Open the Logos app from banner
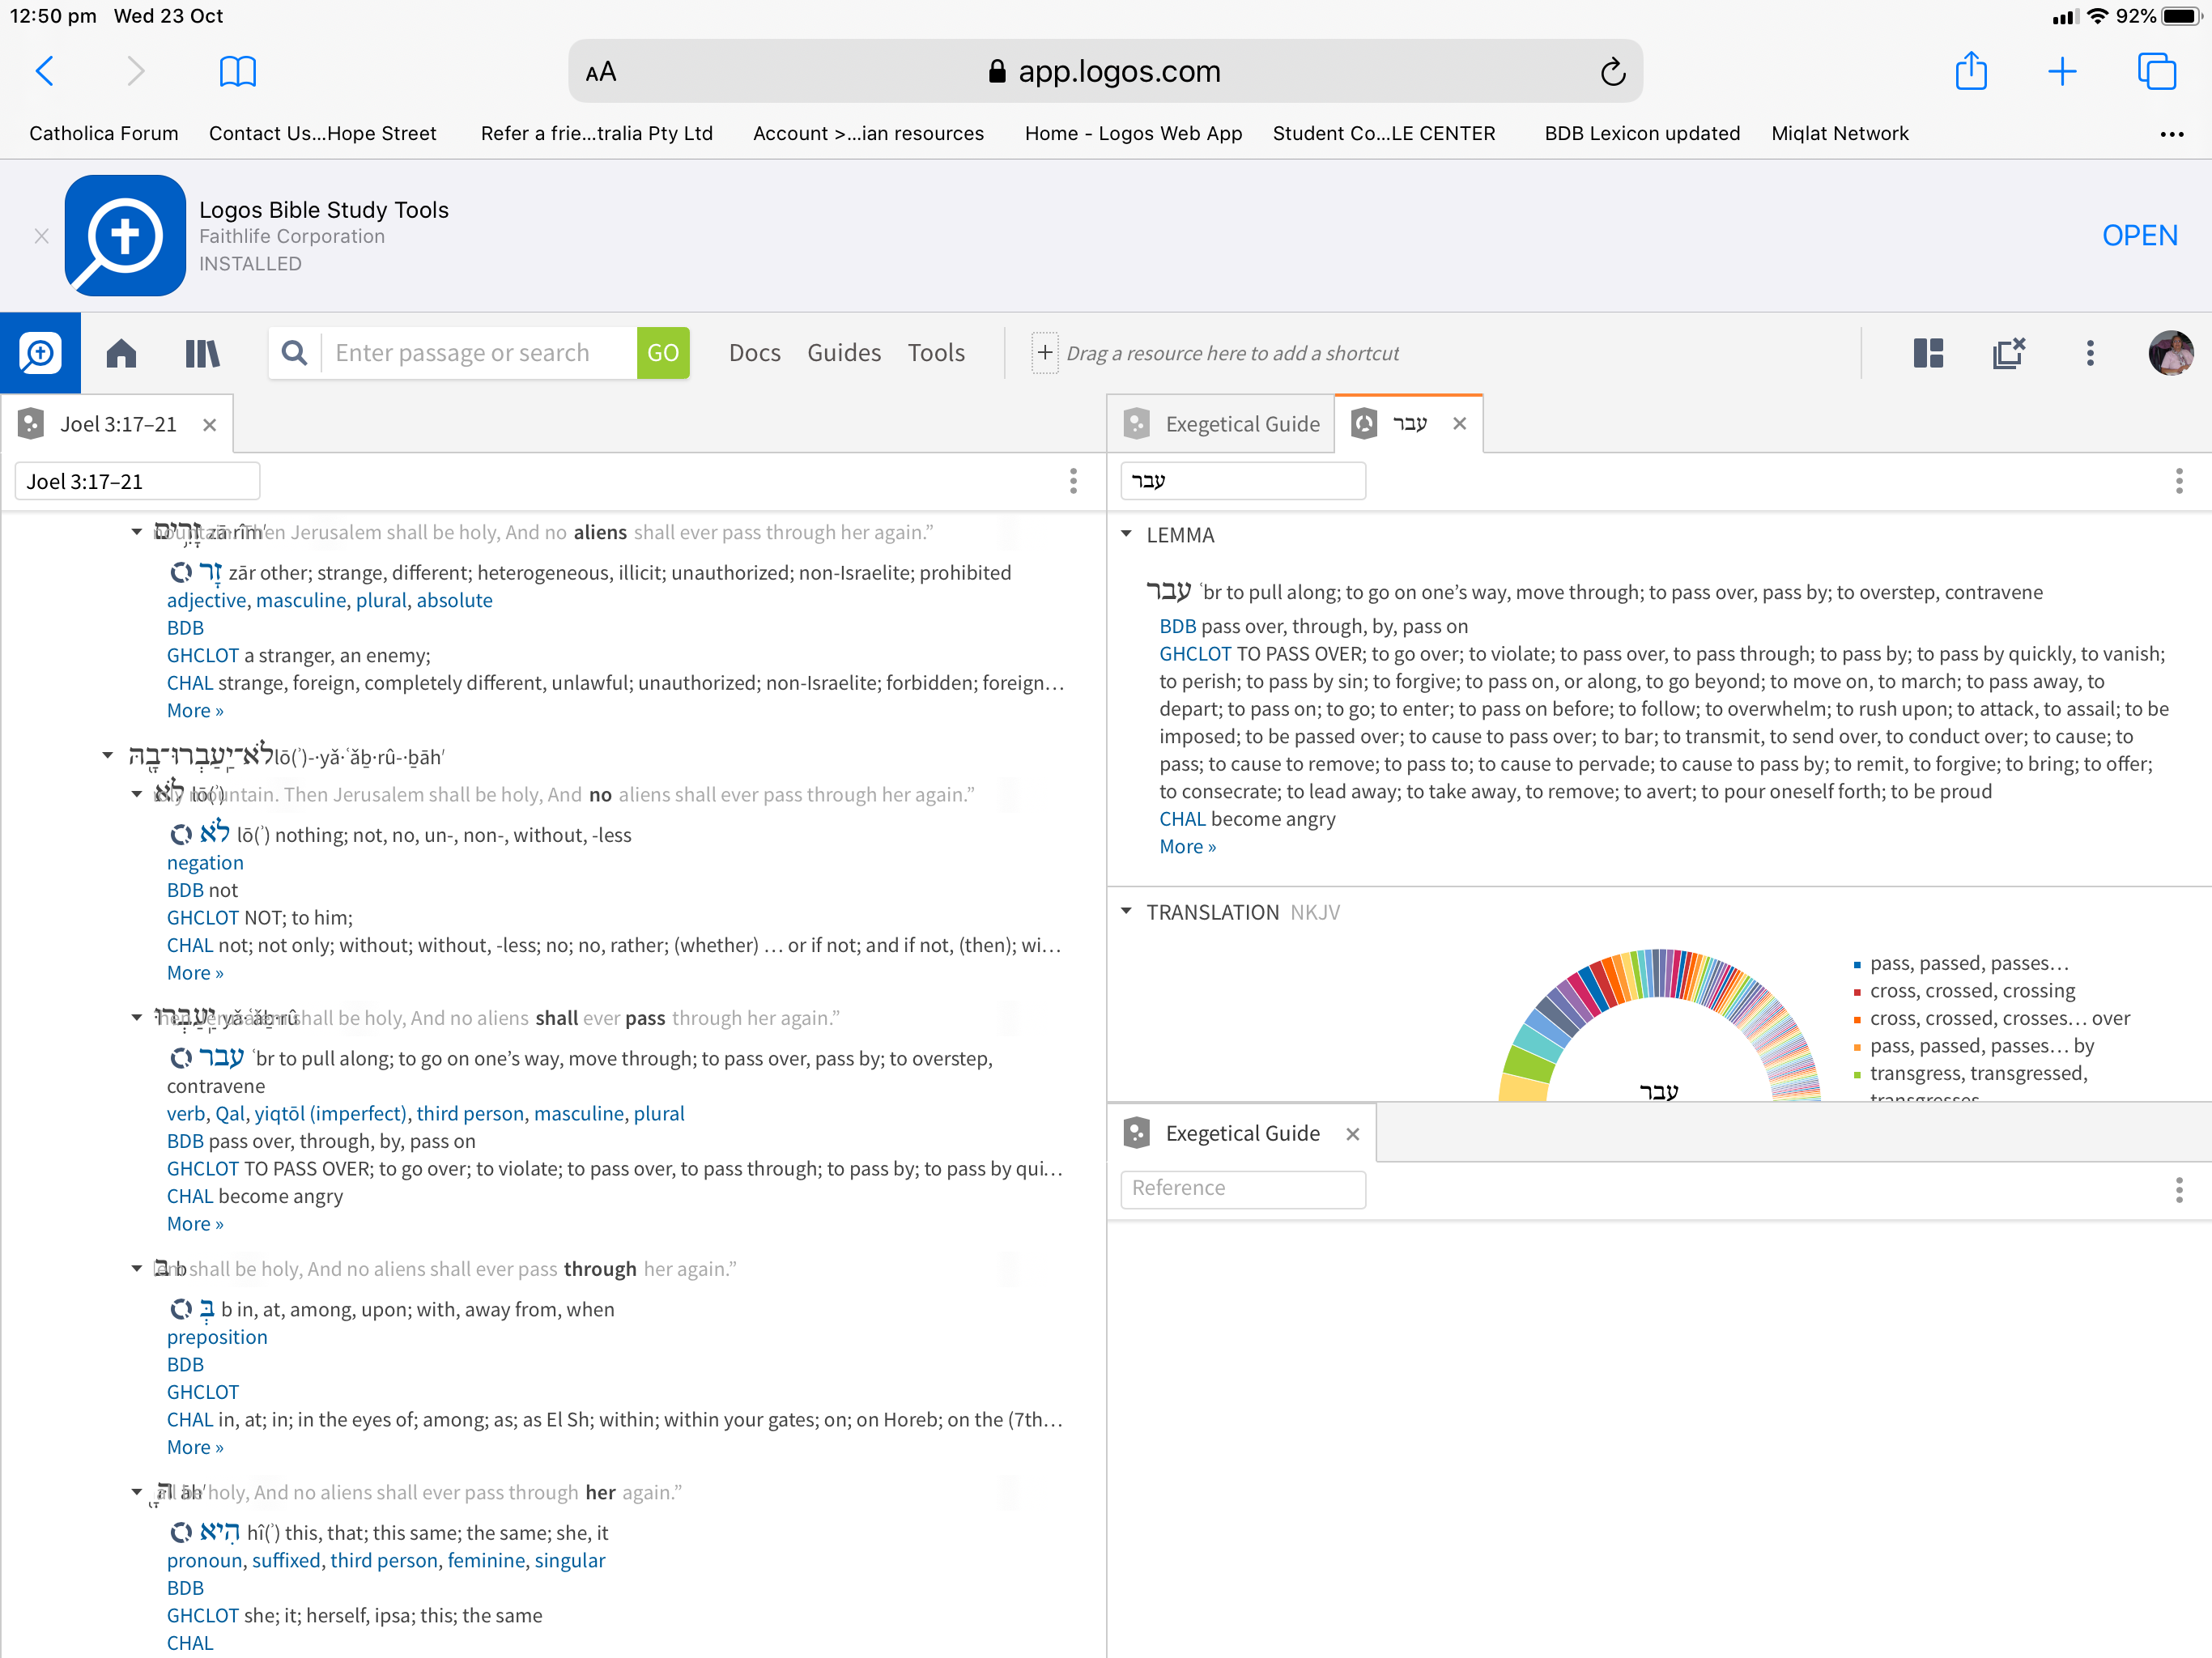 [2140, 235]
